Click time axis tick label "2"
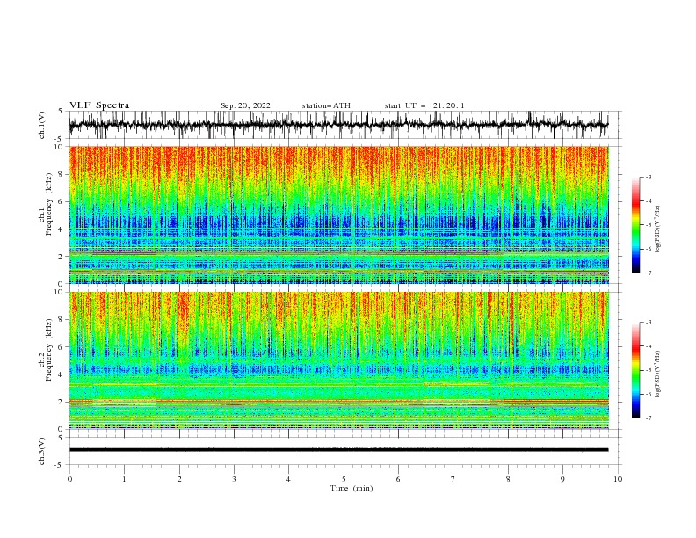Viewport: 696px width, 538px height. coord(179,479)
